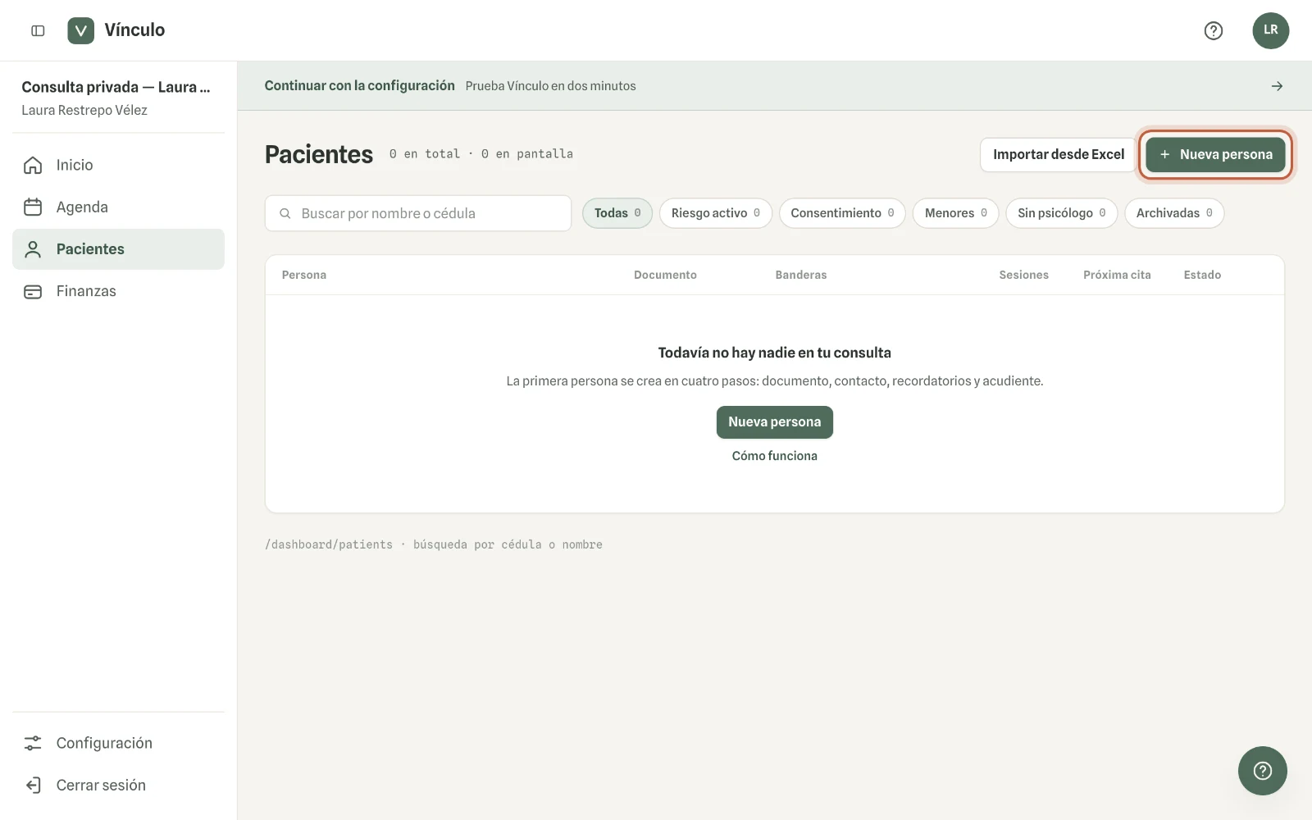Click the Inicio home icon
The width and height of the screenshot is (1312, 820).
coord(33,165)
